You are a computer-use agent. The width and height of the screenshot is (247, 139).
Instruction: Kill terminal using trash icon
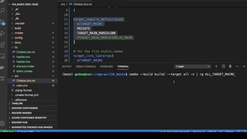coord(230,66)
